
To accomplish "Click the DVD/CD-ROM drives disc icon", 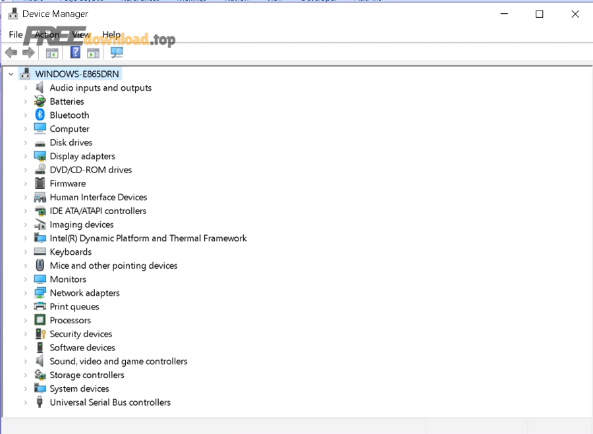I will click(40, 169).
